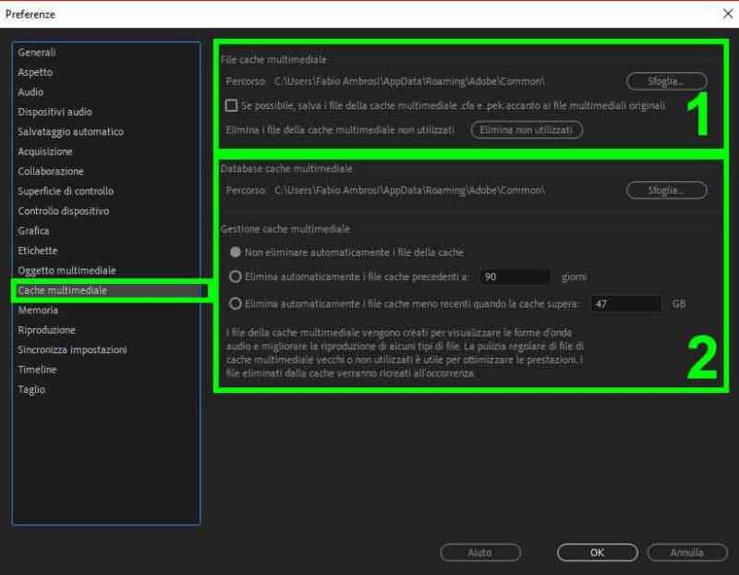
Task: Confirm preferences with the OK button
Action: coord(596,552)
